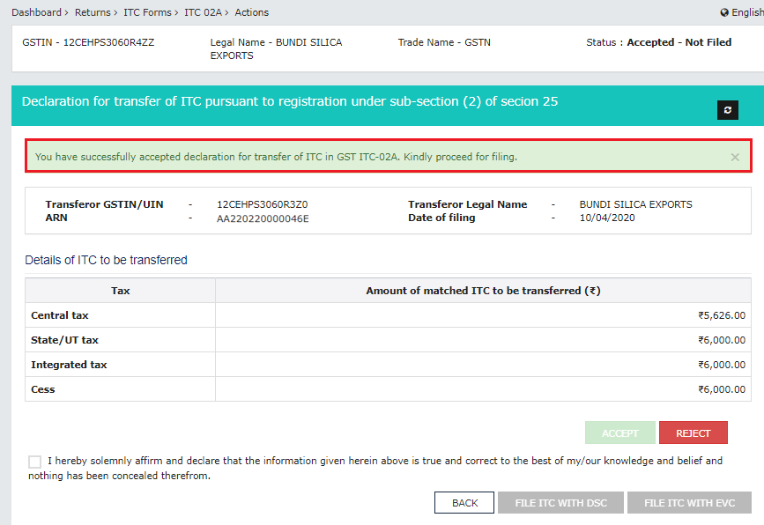The width and height of the screenshot is (764, 525).
Task: Click the globe icon next to English
Action: (x=724, y=12)
